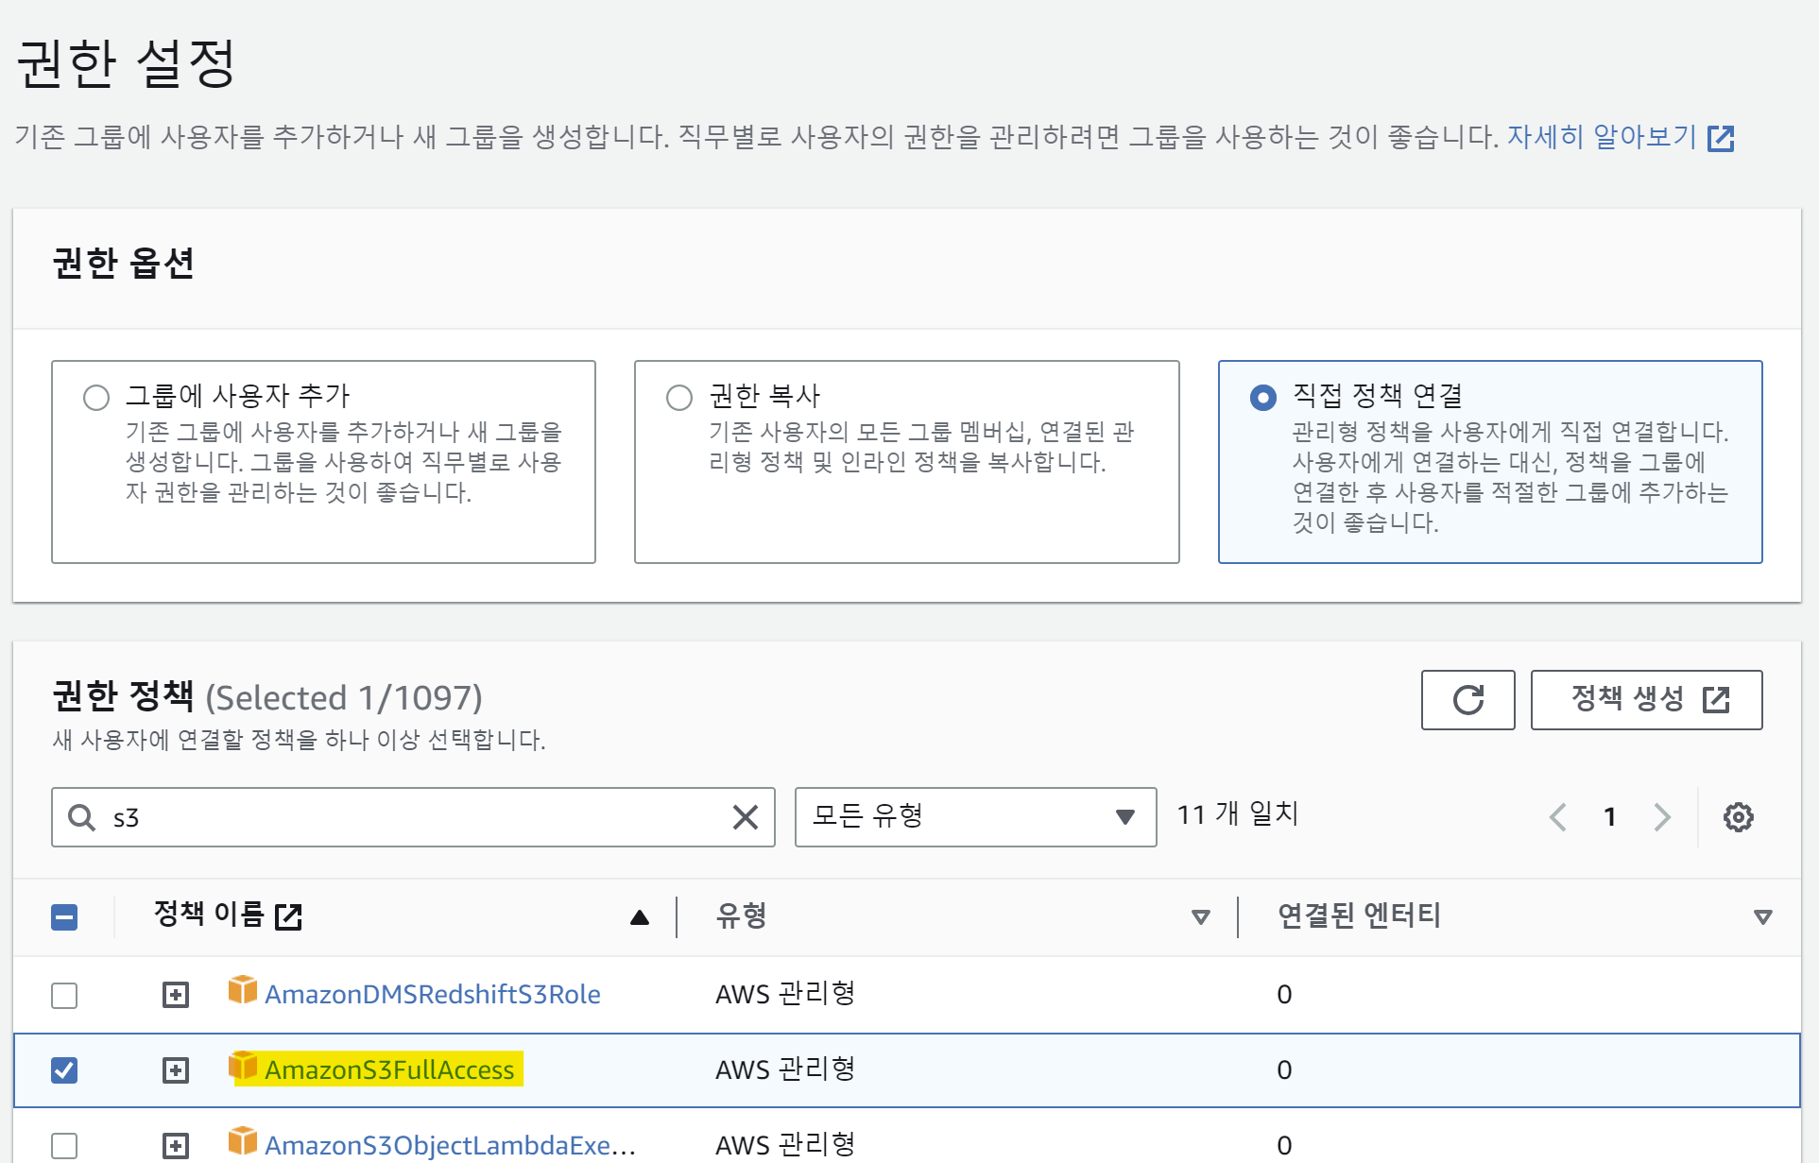1819x1163 pixels.
Task: Click the 유형 column header text
Action: point(741,915)
